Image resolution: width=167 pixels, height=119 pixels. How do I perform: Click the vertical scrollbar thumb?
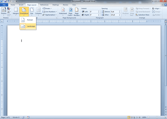coord(166,55)
